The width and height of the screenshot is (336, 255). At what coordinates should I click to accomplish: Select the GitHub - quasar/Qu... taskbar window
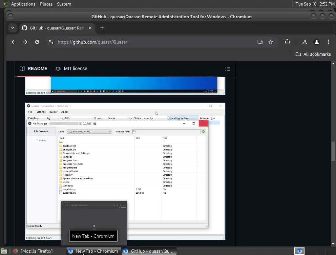149,251
